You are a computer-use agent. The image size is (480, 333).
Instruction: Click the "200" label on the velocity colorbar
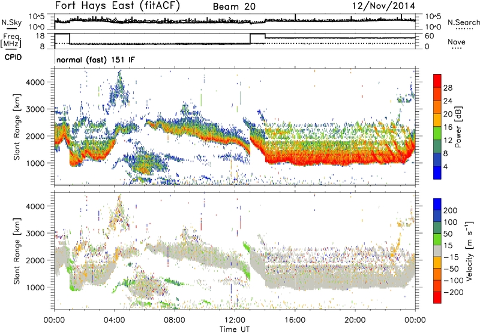(x=451, y=210)
